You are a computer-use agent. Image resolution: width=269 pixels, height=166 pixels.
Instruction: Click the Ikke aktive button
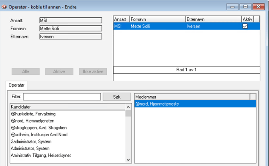click(93, 72)
